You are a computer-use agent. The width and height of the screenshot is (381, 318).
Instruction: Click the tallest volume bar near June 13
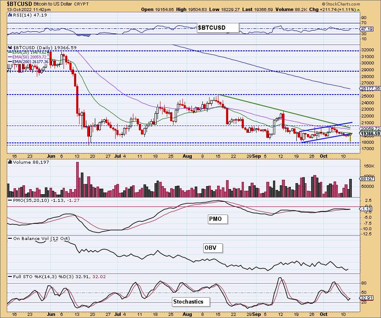point(77,179)
